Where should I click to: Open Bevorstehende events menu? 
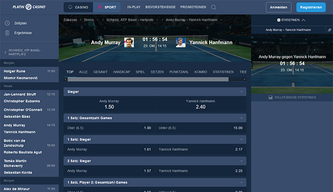pyautogui.click(x=160, y=7)
